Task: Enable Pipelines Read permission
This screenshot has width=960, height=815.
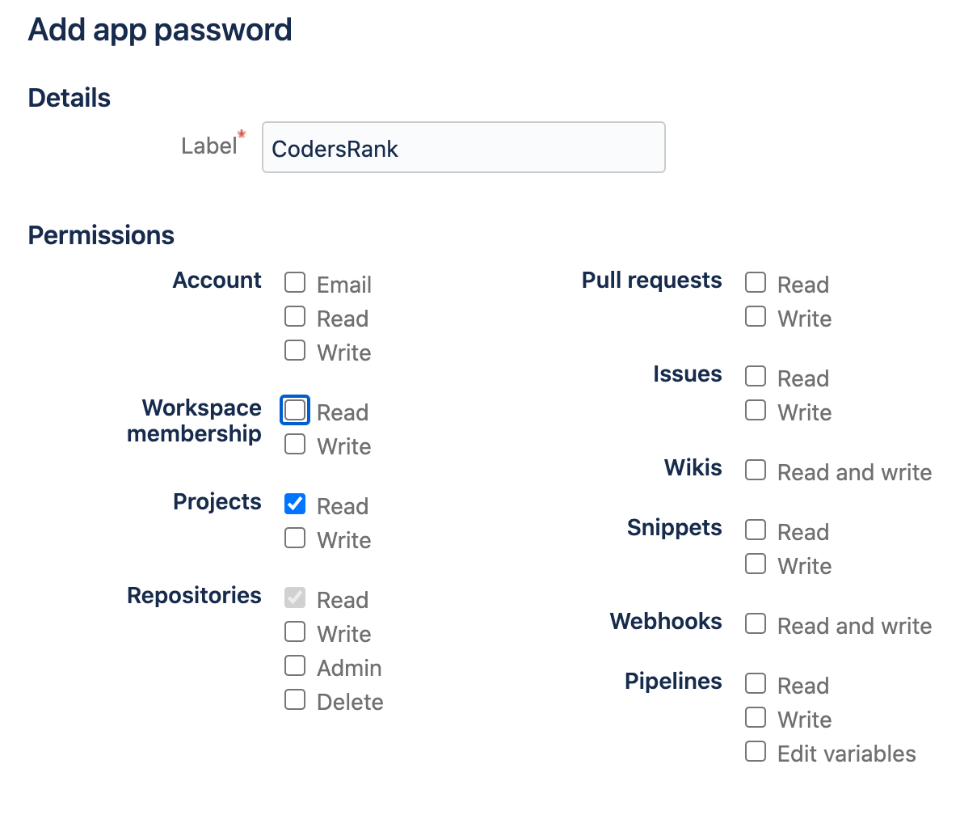Action: (x=756, y=683)
